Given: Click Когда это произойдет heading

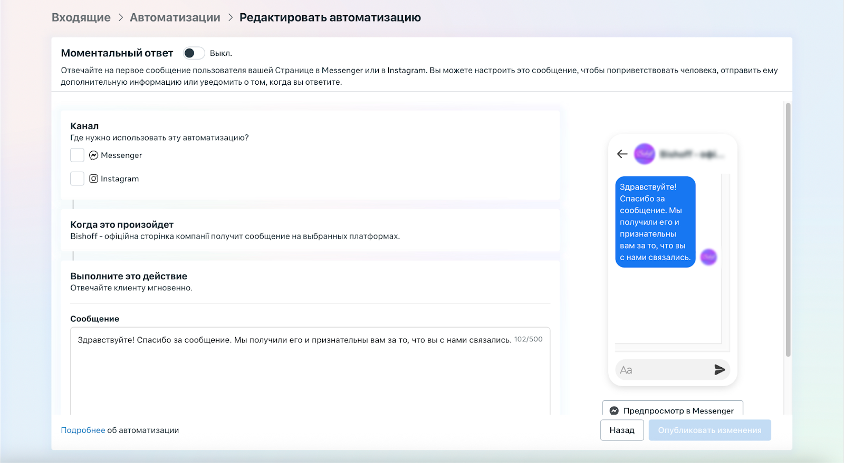Looking at the screenshot, I should [122, 224].
